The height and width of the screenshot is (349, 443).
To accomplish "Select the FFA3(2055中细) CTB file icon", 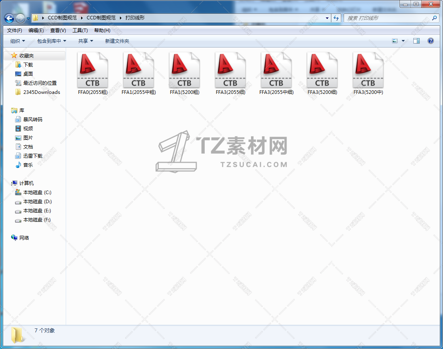I will pos(276,70).
